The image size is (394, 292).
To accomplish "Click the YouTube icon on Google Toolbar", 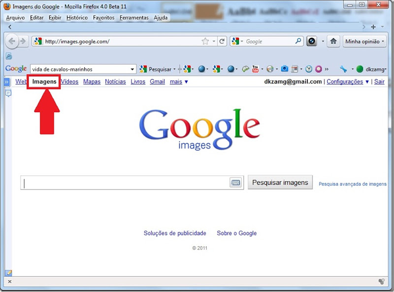I will pos(255,69).
